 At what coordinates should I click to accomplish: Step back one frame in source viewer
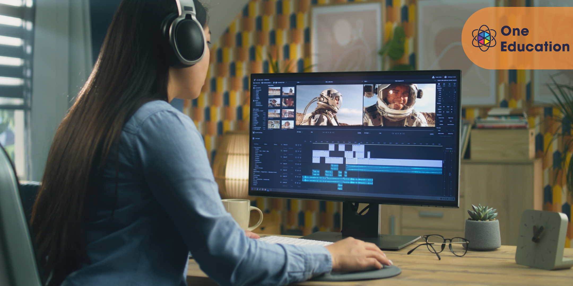[x=326, y=132]
